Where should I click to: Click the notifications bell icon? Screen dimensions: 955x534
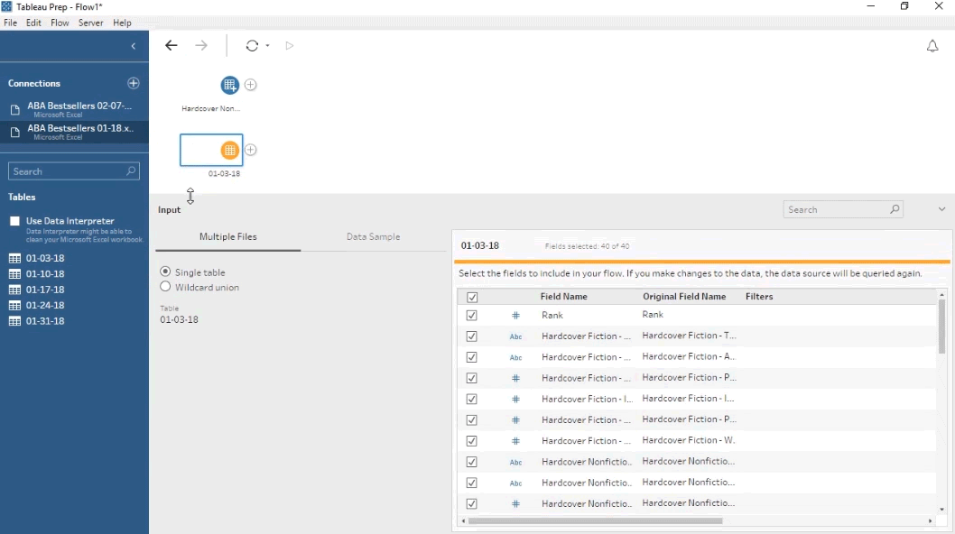(x=932, y=46)
